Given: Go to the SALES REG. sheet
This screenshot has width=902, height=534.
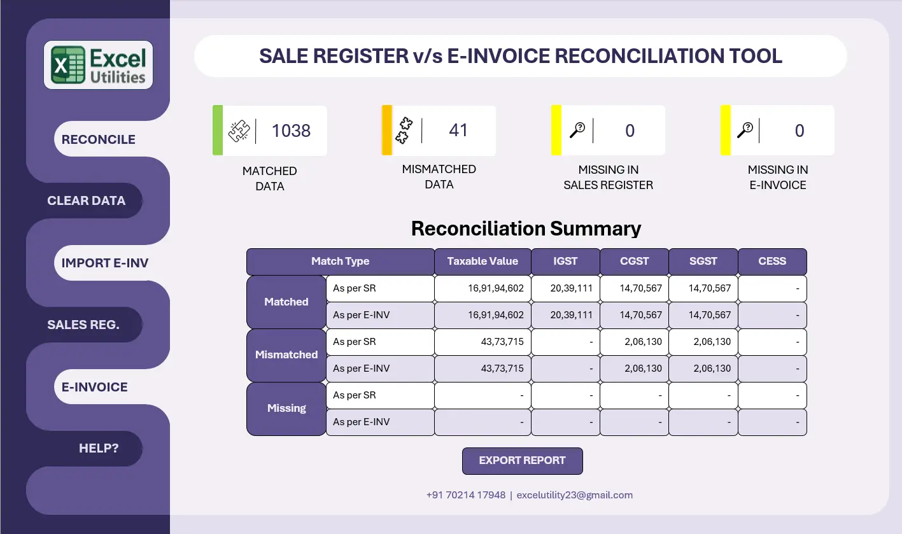Looking at the screenshot, I should click(83, 325).
